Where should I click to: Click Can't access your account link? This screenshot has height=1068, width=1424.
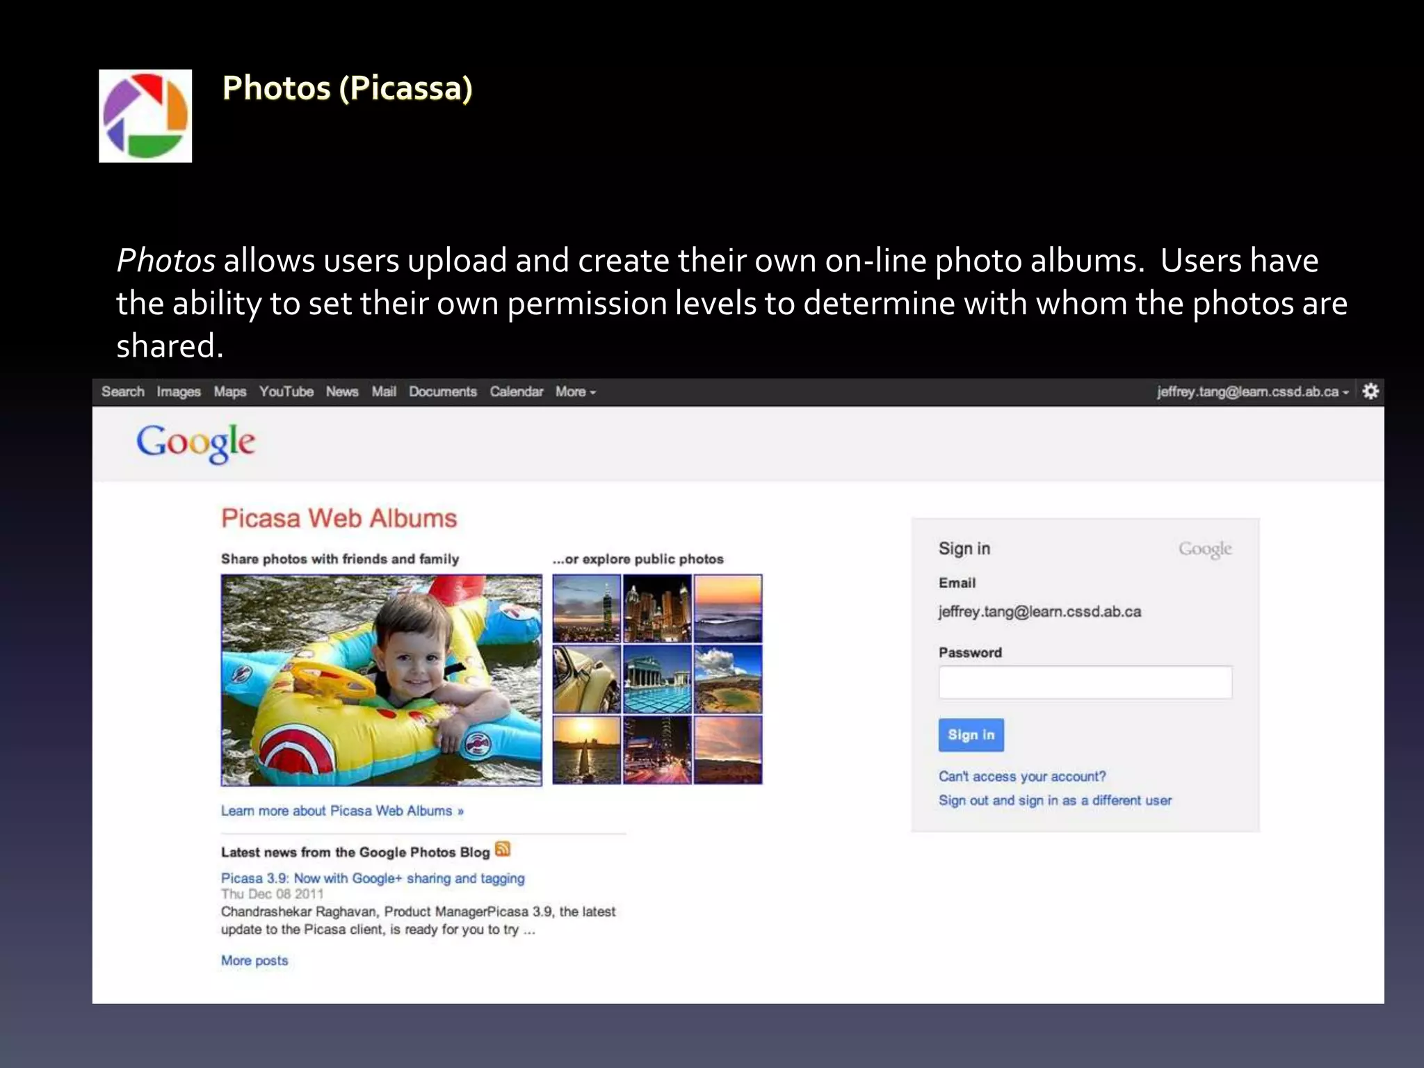(1022, 776)
